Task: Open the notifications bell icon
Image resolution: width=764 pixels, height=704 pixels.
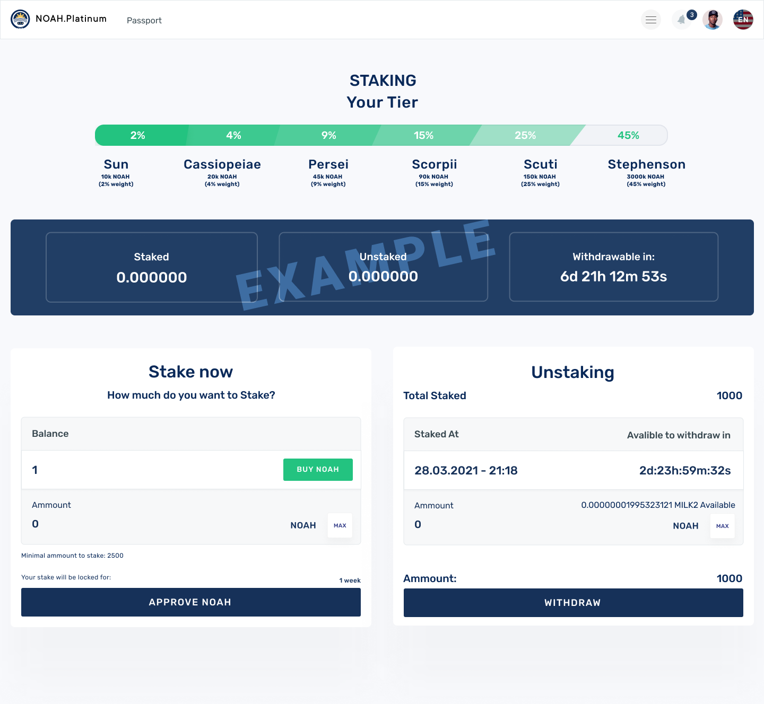Action: [682, 20]
